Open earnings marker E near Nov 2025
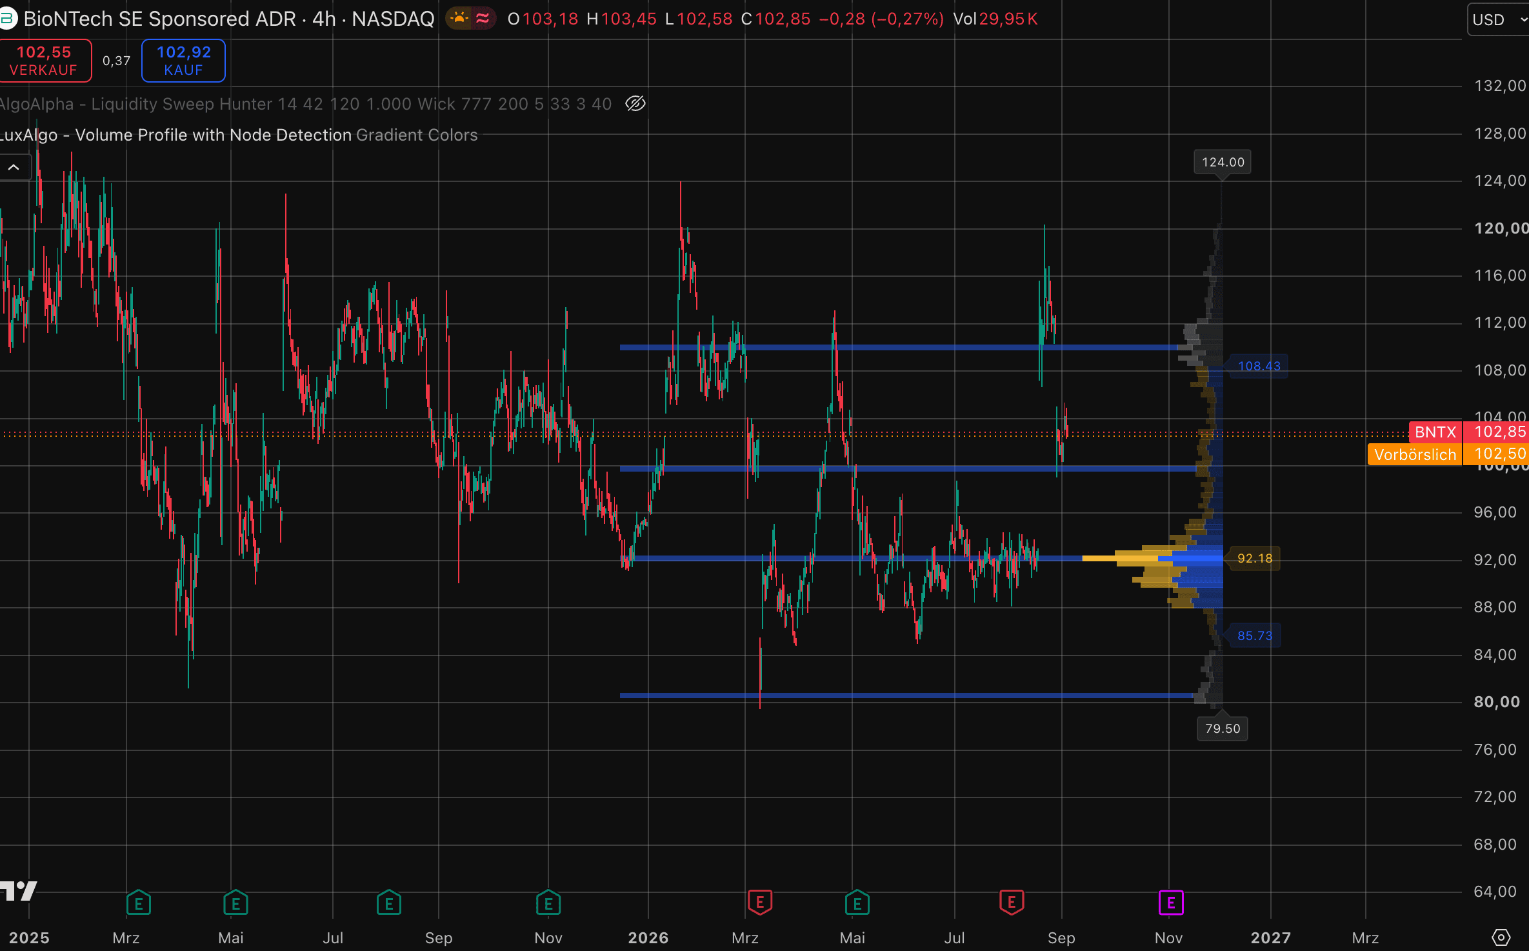Image resolution: width=1529 pixels, height=951 pixels. click(548, 903)
